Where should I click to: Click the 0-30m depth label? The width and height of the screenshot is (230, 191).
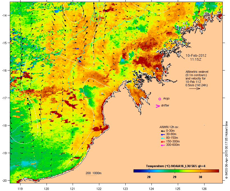170,131
